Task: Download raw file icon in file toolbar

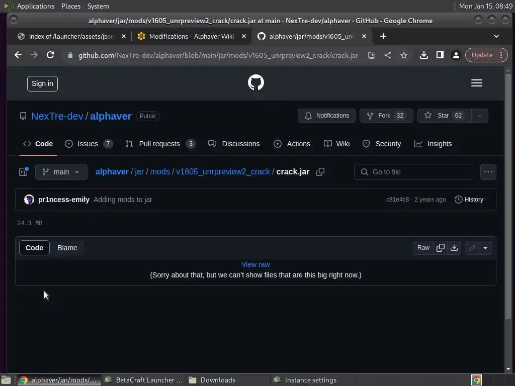Action: coord(454,248)
